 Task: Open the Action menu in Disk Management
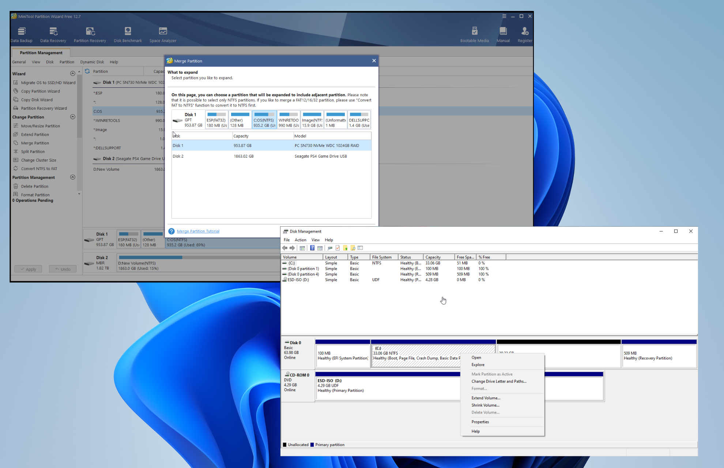pos(301,240)
